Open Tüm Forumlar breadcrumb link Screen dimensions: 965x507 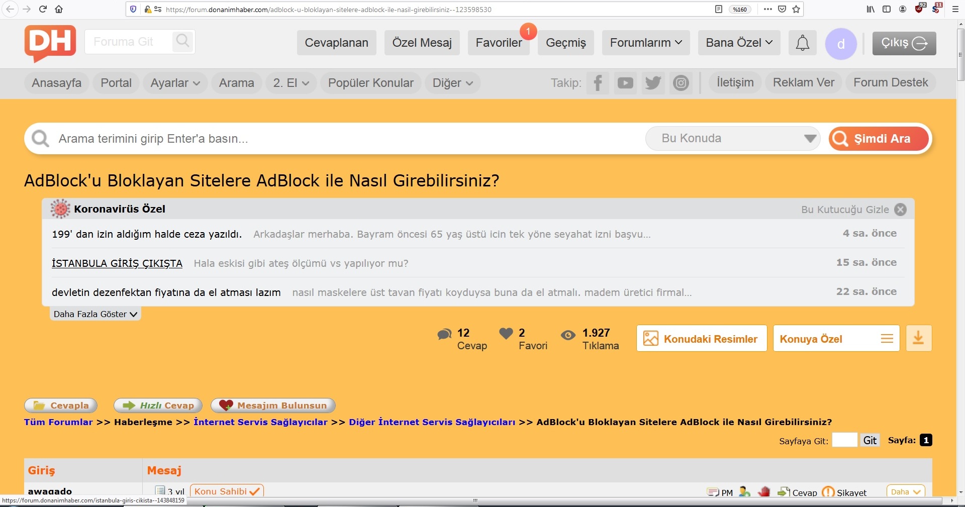tap(58, 422)
